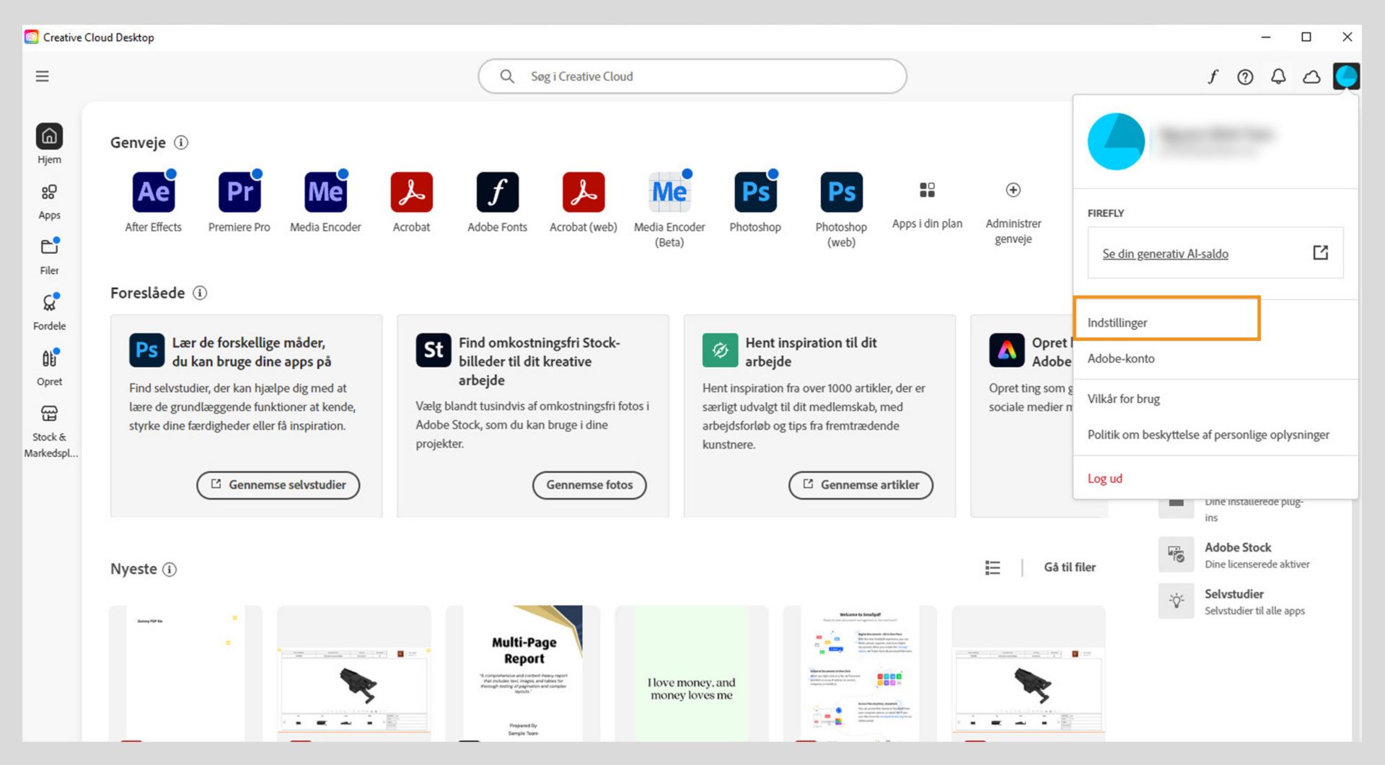Click the Gennemse artikler button
The image size is (1385, 765).
[x=861, y=485]
